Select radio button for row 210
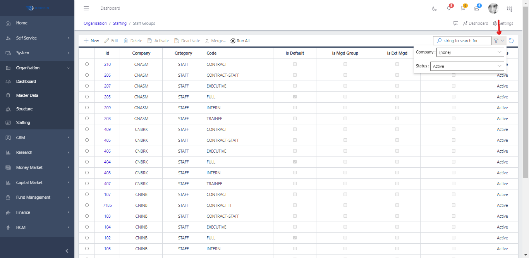Screen dimensions: 529x258 87,64
